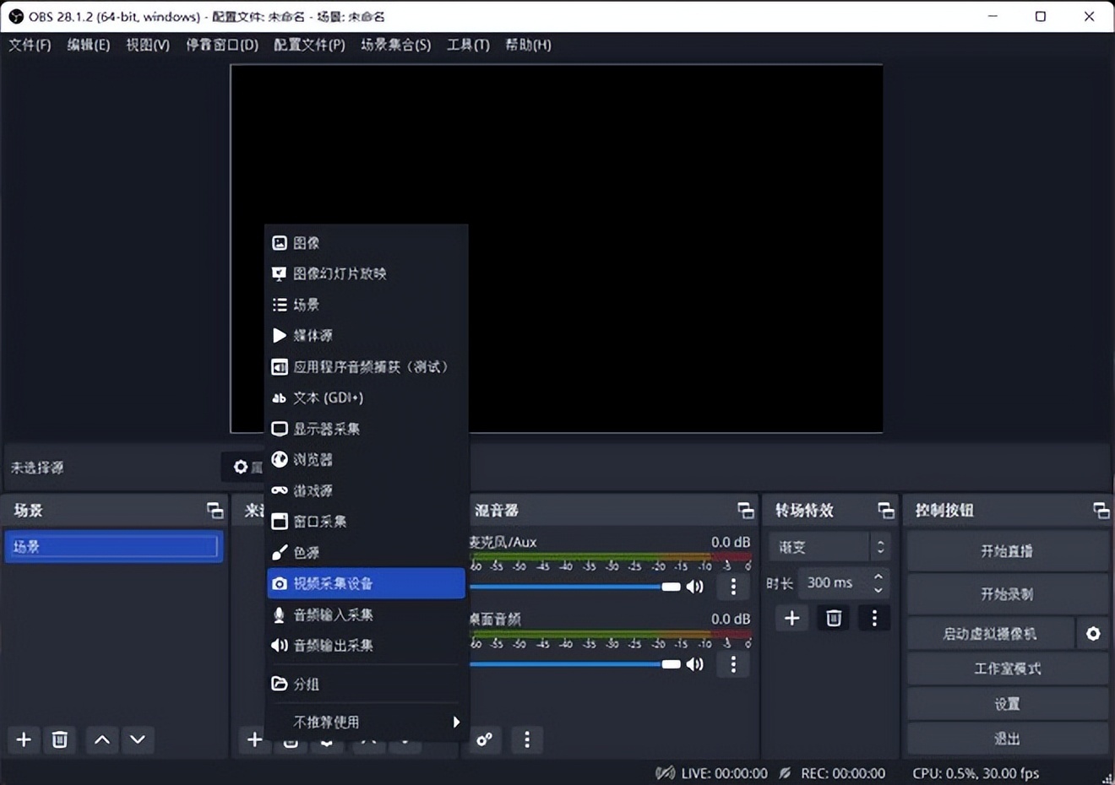
Task: Move the selected scene up
Action: pos(102,739)
